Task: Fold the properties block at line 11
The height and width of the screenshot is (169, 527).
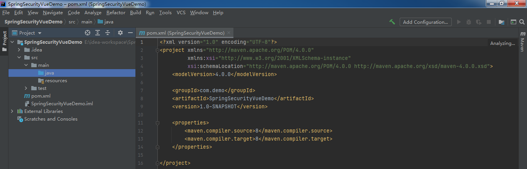Action: pyautogui.click(x=157, y=123)
